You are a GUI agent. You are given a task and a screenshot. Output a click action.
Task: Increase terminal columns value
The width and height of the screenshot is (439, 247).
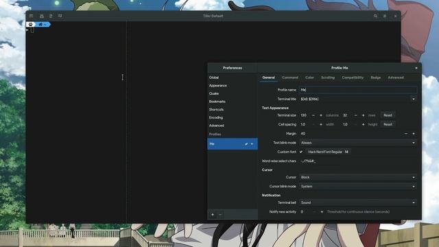321,115
